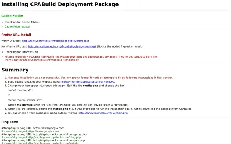Click 'Successfully pinged https://www.google.com' line
Screen dimensions: 231x144
(x=30, y=131)
